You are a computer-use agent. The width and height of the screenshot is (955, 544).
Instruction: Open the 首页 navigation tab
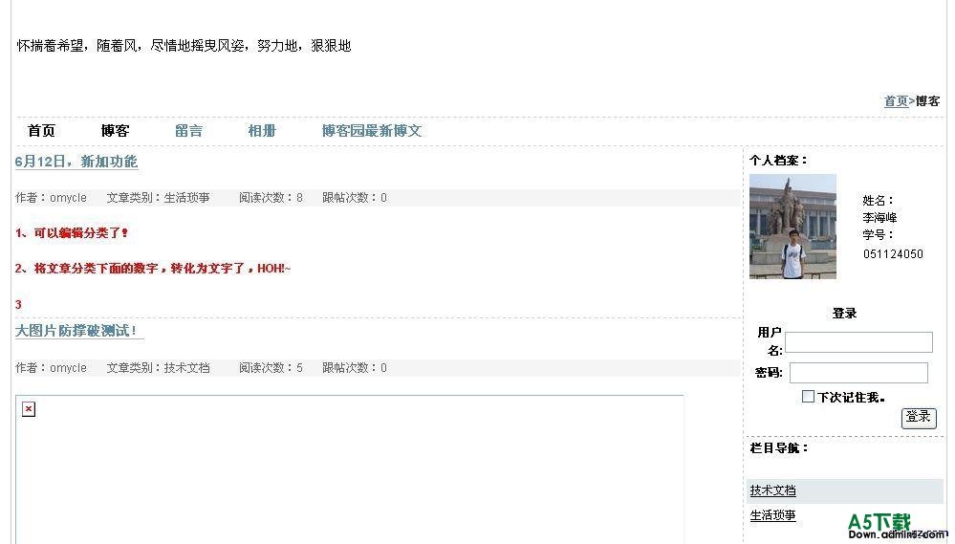point(41,130)
